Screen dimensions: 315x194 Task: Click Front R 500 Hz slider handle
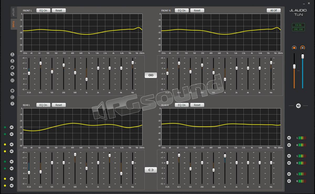(x=213, y=73)
